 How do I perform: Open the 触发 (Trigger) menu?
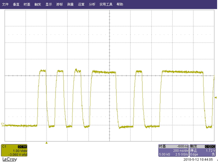(38, 4)
